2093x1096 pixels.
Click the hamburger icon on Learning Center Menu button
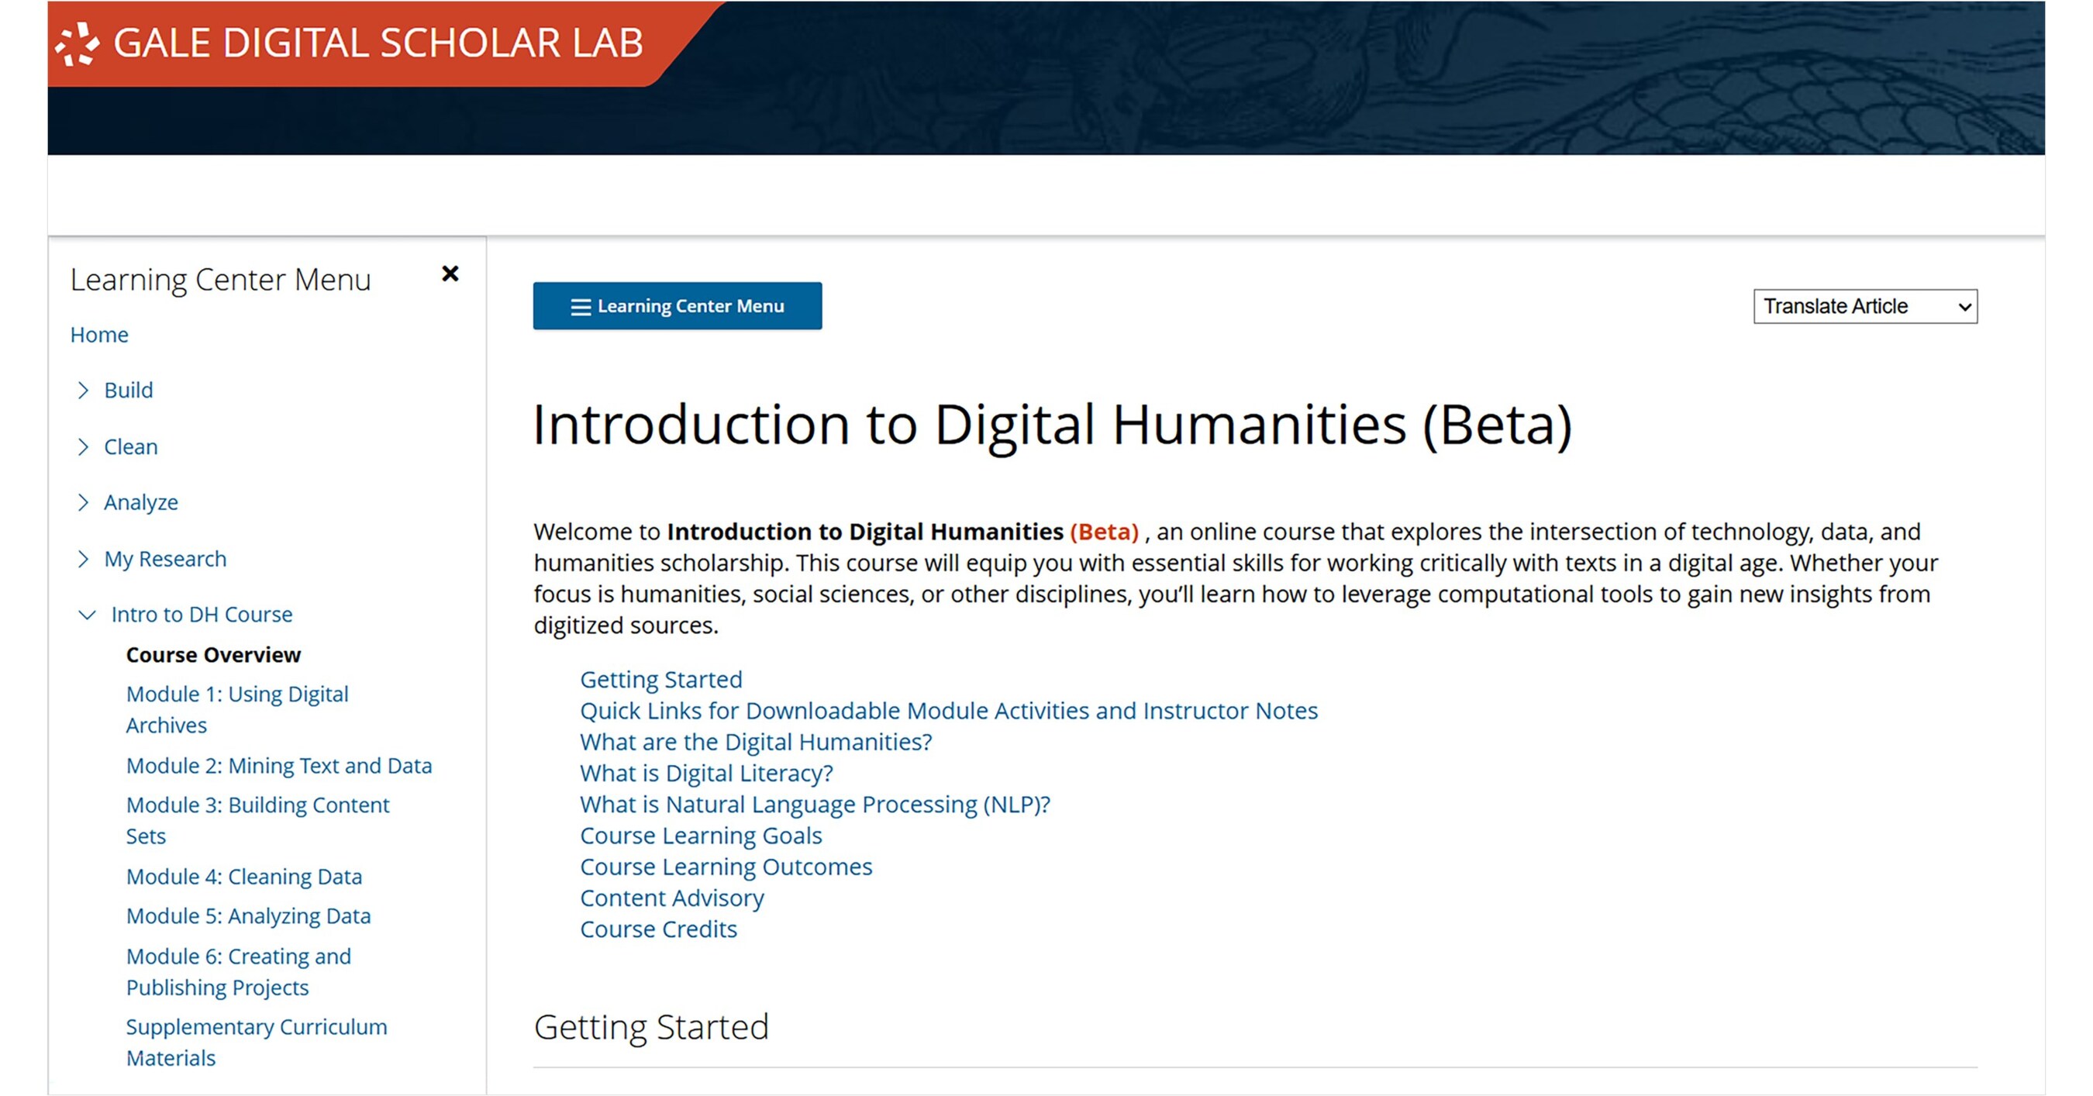click(x=580, y=306)
